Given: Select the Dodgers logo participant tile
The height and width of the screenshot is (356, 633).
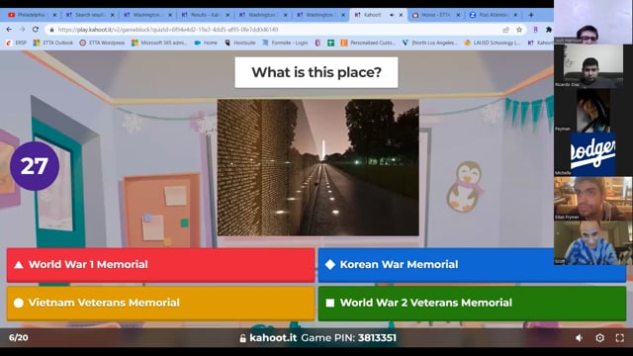Looking at the screenshot, I should pyautogui.click(x=593, y=154).
